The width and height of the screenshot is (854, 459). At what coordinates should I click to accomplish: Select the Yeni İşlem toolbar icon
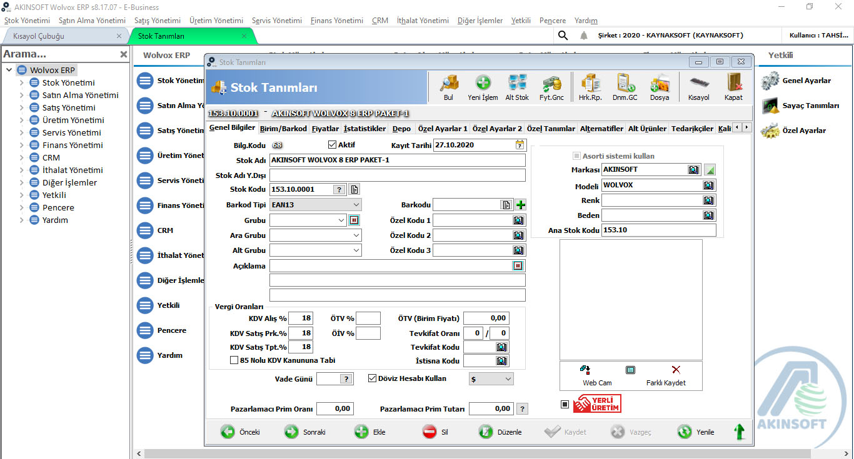point(482,87)
